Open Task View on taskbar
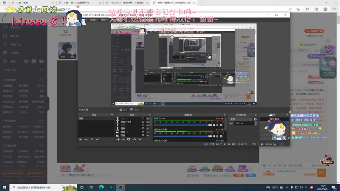The width and height of the screenshot is (340, 191). [91, 187]
